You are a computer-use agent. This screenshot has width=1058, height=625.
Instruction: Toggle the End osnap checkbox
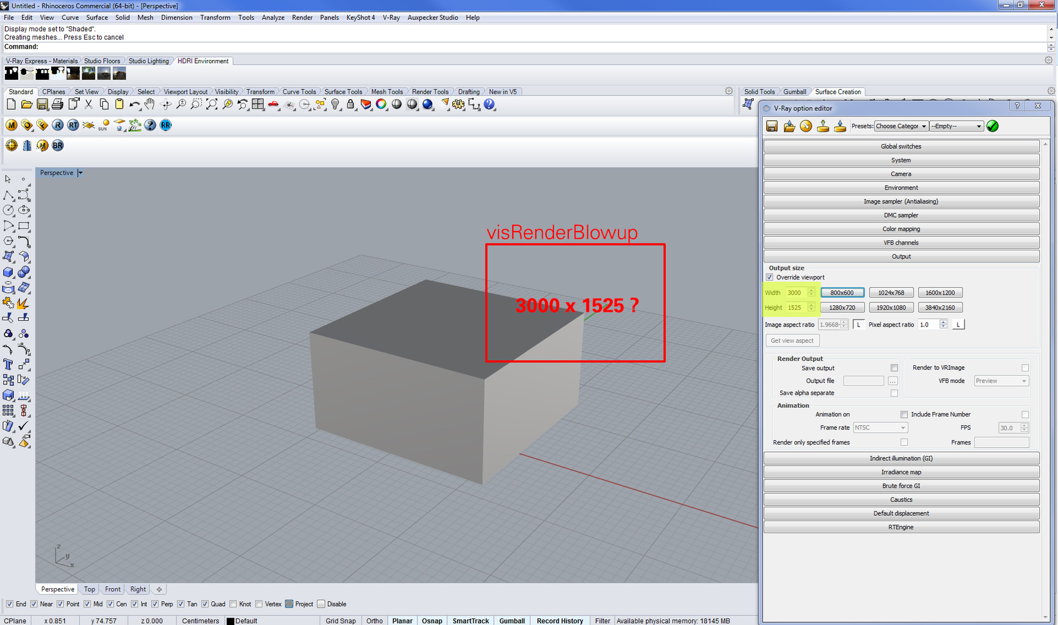[x=9, y=604]
